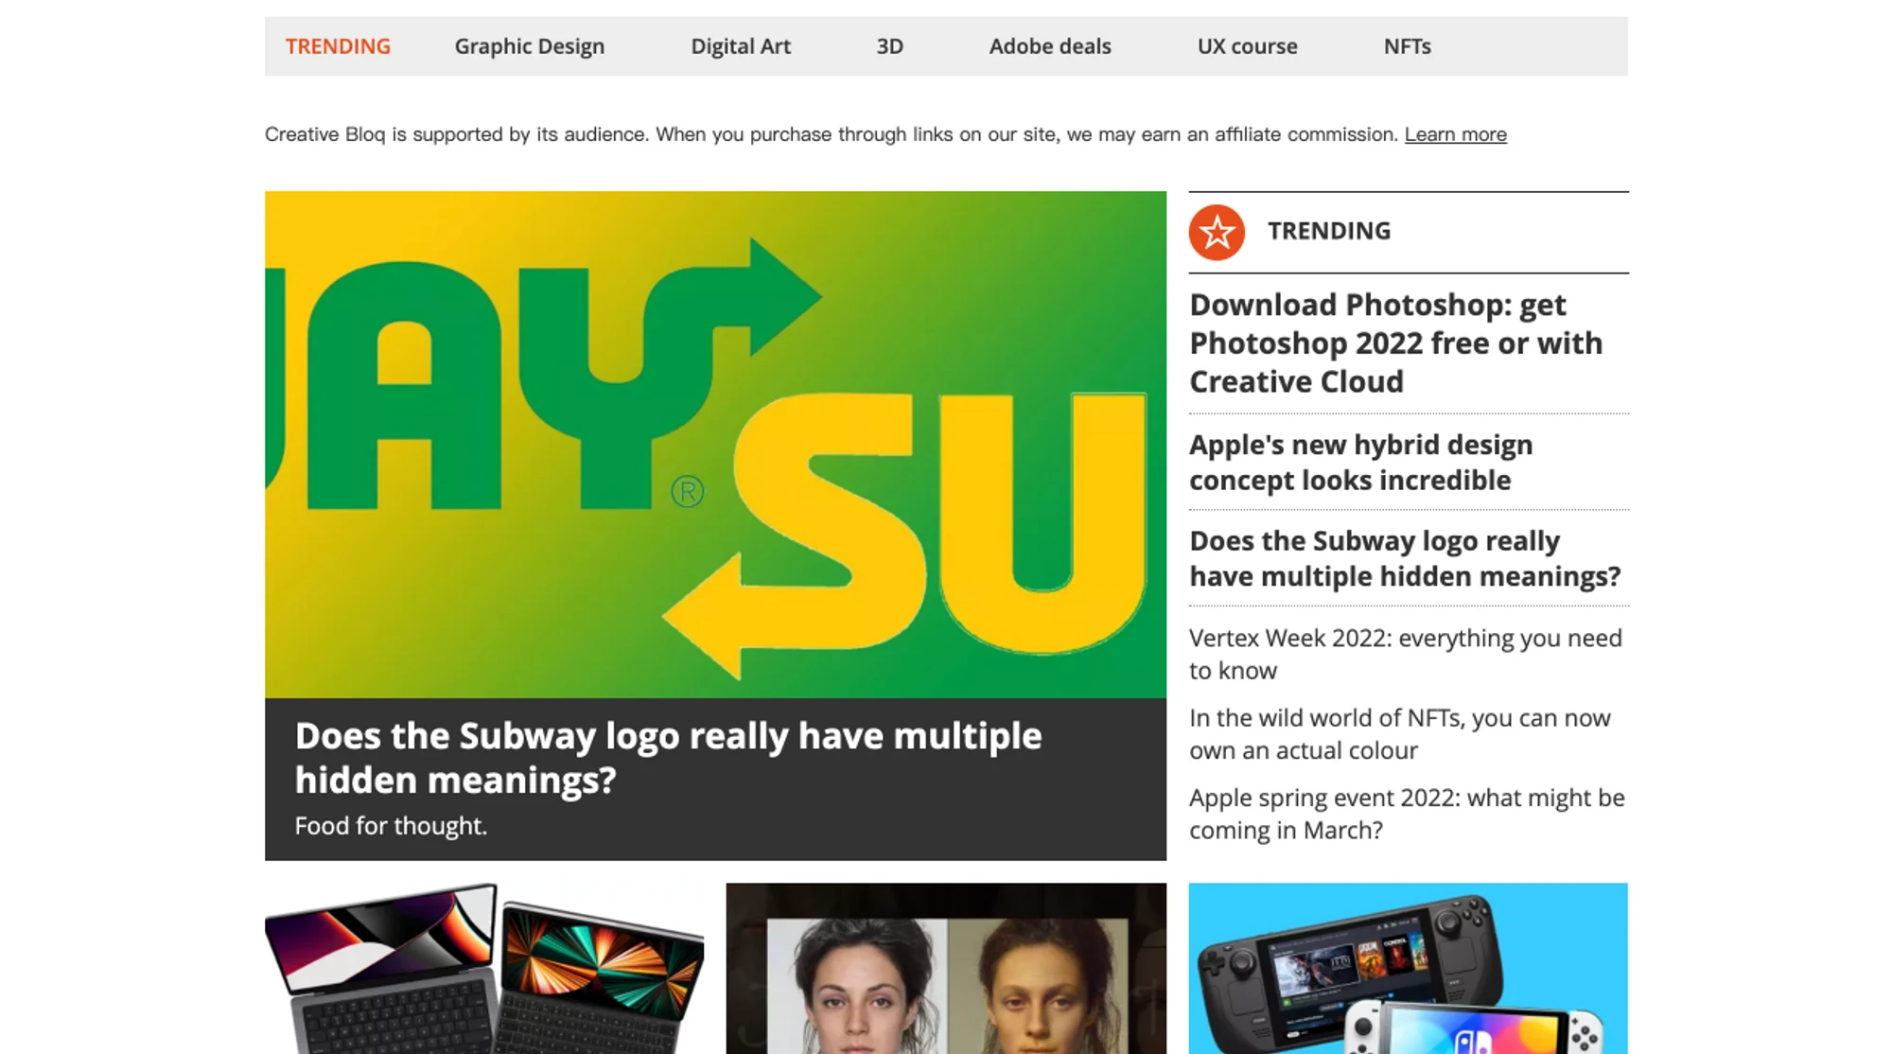The width and height of the screenshot is (1892, 1054).
Task: Read Vertex Week 2022 article
Action: [x=1405, y=654]
